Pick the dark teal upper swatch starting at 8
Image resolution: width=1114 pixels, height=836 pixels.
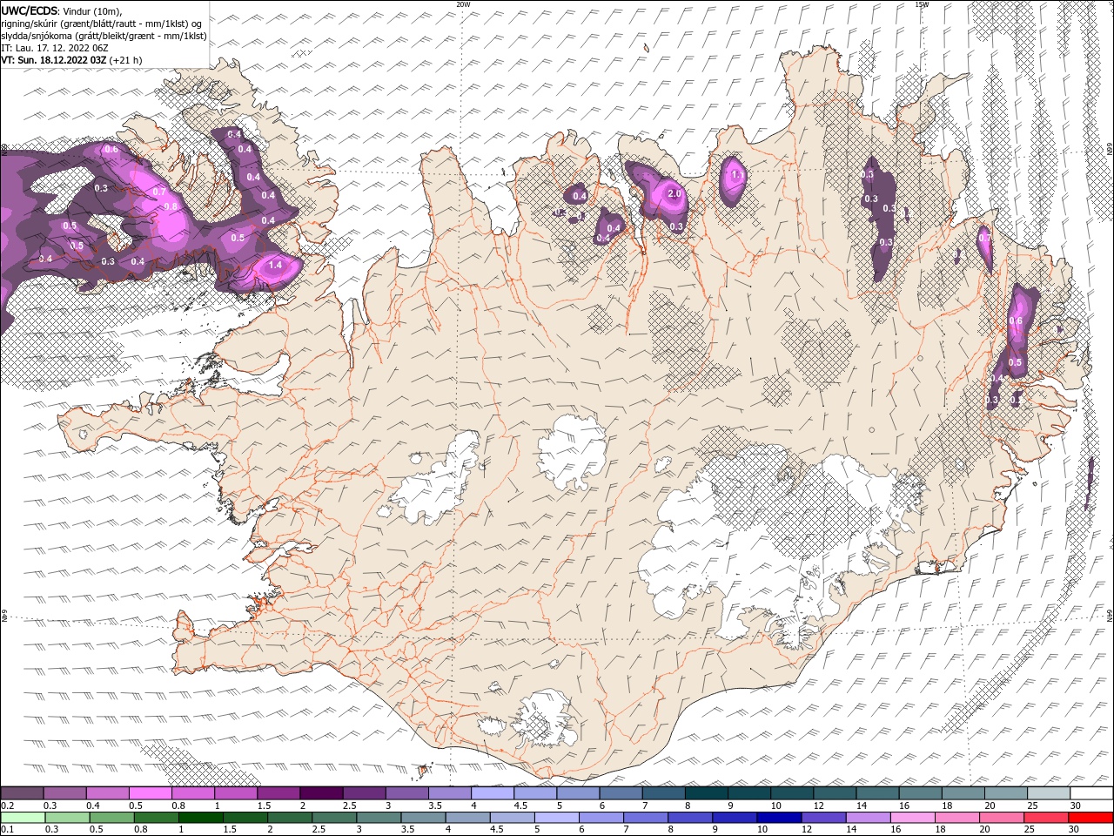tap(707, 793)
